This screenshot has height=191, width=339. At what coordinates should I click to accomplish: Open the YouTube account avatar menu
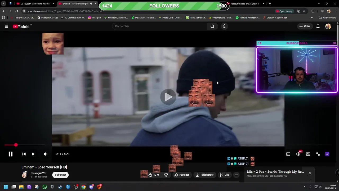coord(328,26)
